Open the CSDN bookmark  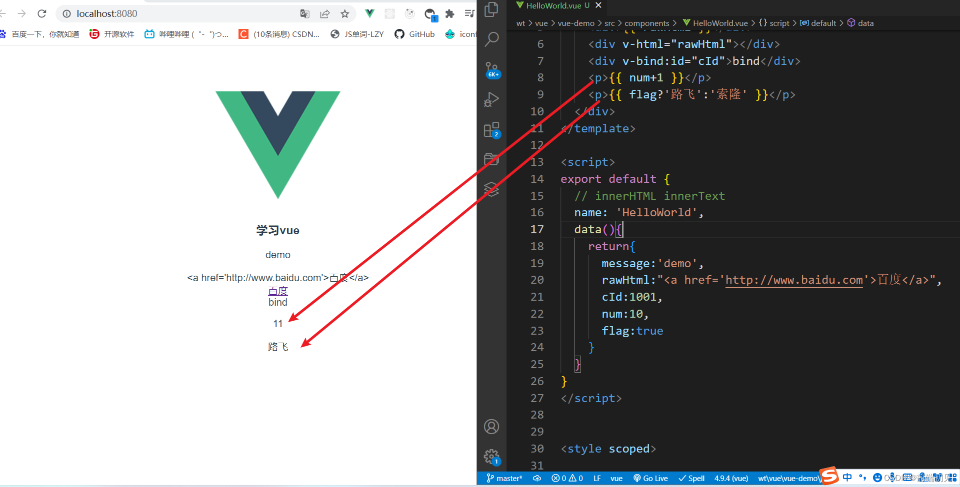(x=279, y=34)
